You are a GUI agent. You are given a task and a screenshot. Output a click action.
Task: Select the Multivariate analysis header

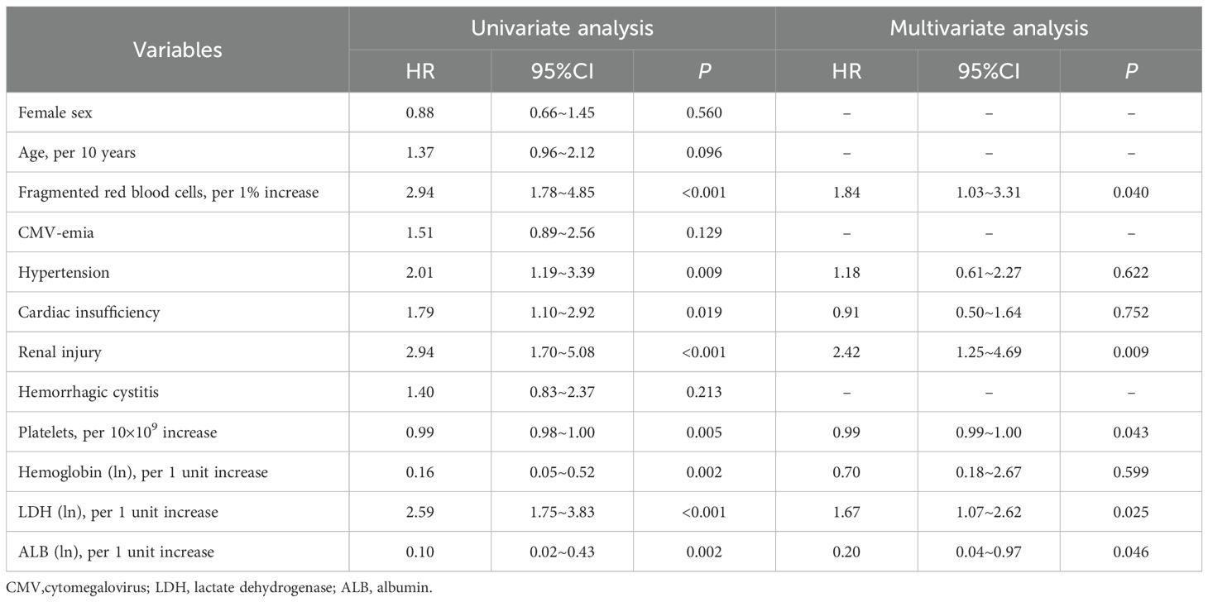click(x=989, y=28)
